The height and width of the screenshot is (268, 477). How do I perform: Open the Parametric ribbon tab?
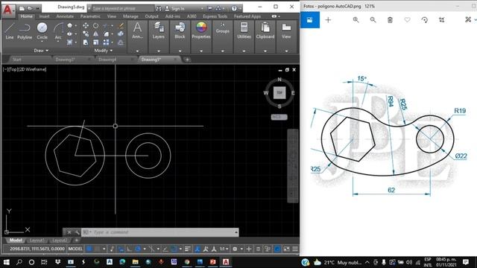(90, 16)
